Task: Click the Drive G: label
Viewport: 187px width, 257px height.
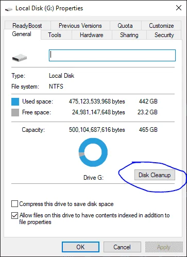Action: (93, 178)
